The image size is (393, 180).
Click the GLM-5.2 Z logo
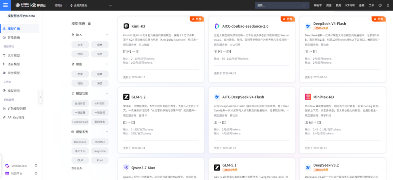coord(126,97)
